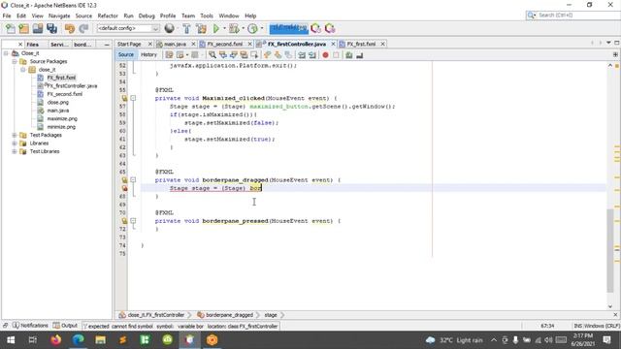Toggle Rectangular Selection editor icon
This screenshot has width=621, height=349.
[x=254, y=55]
